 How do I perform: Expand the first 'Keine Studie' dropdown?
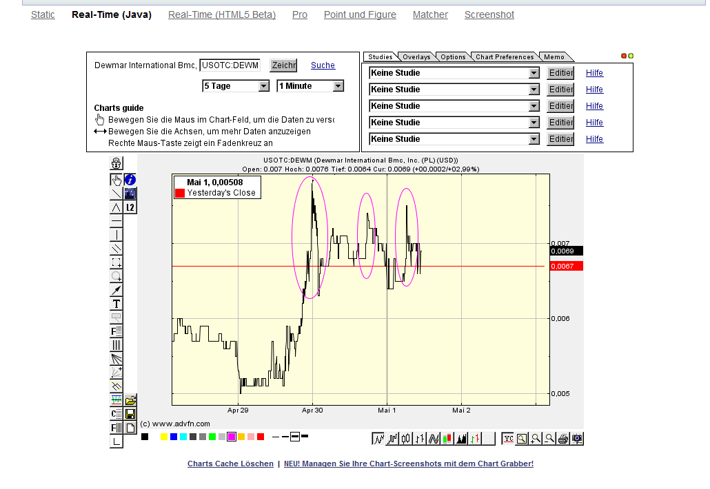tap(534, 73)
